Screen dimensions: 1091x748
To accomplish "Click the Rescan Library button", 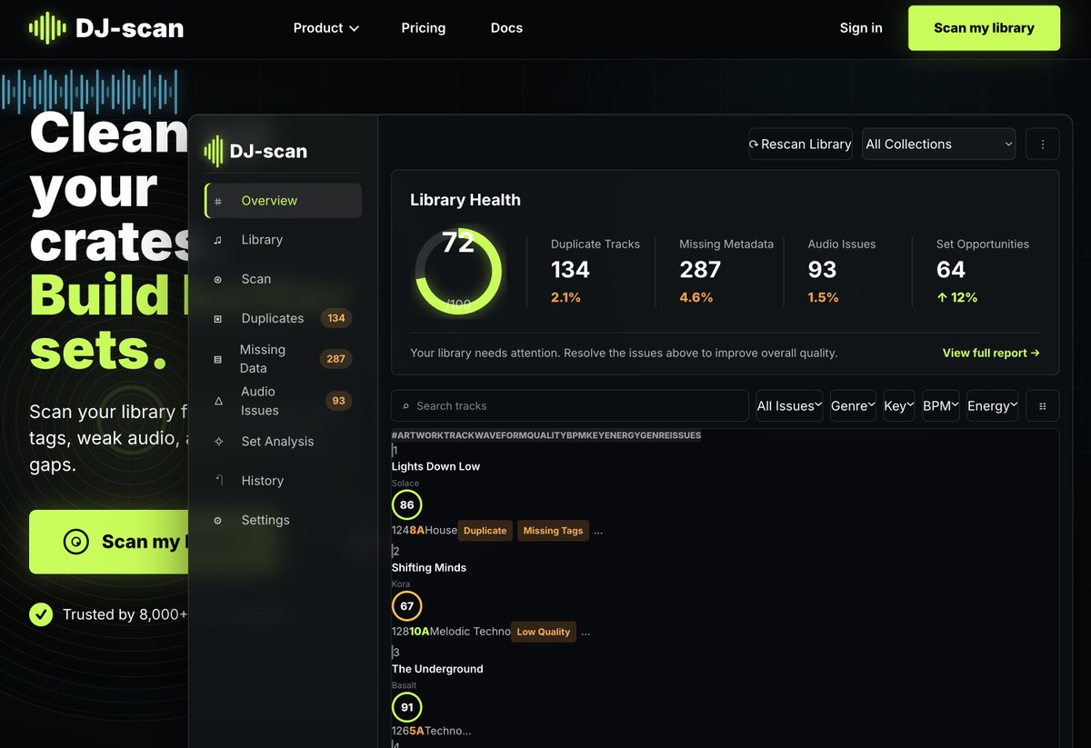I will pos(800,144).
